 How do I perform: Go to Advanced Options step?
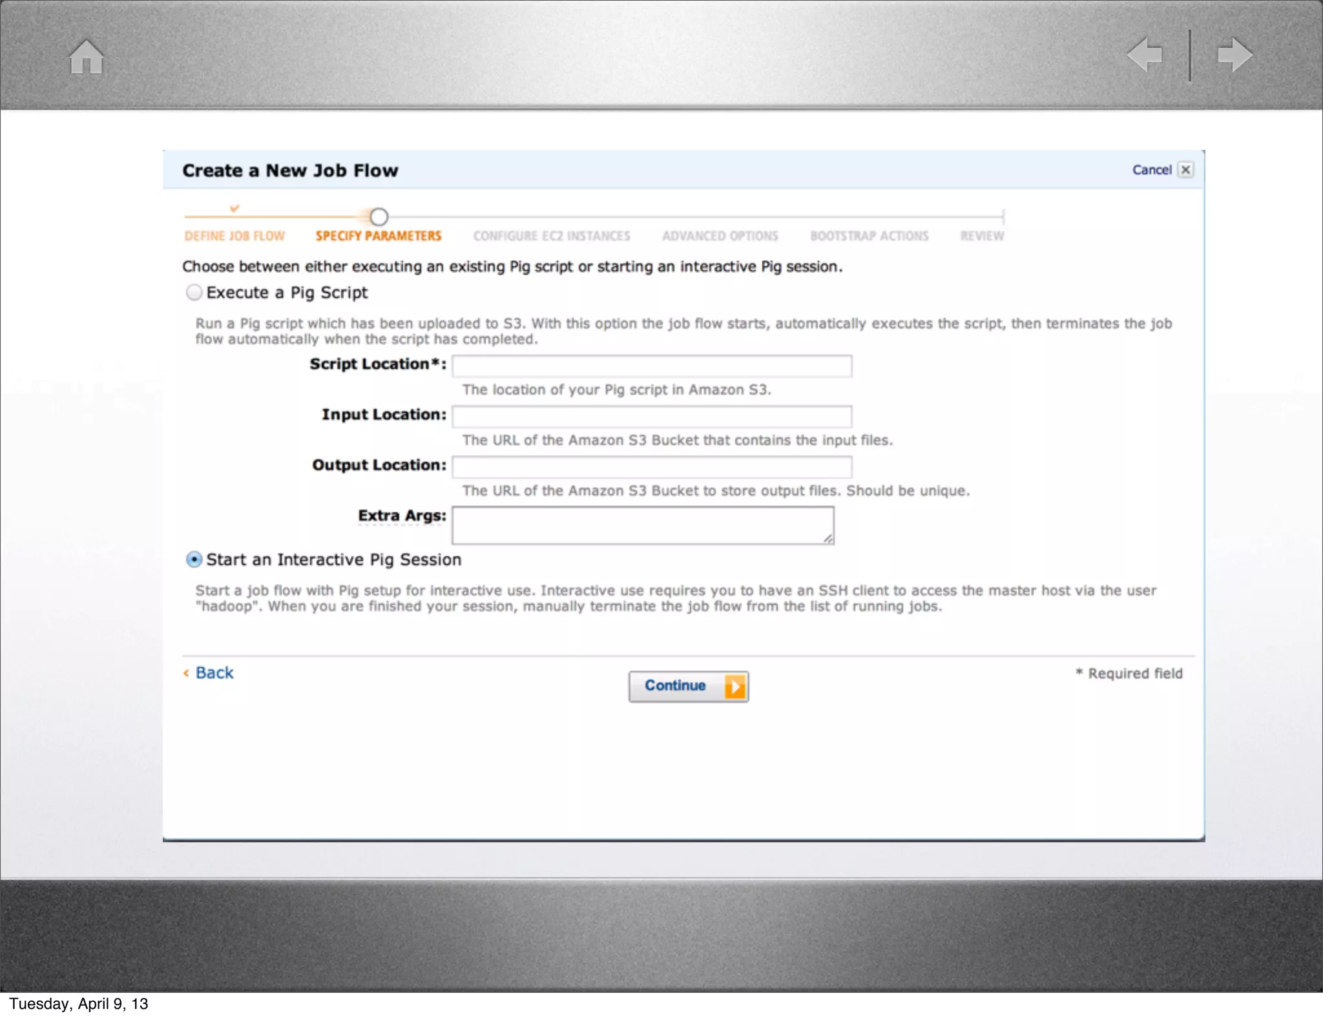[x=720, y=236]
